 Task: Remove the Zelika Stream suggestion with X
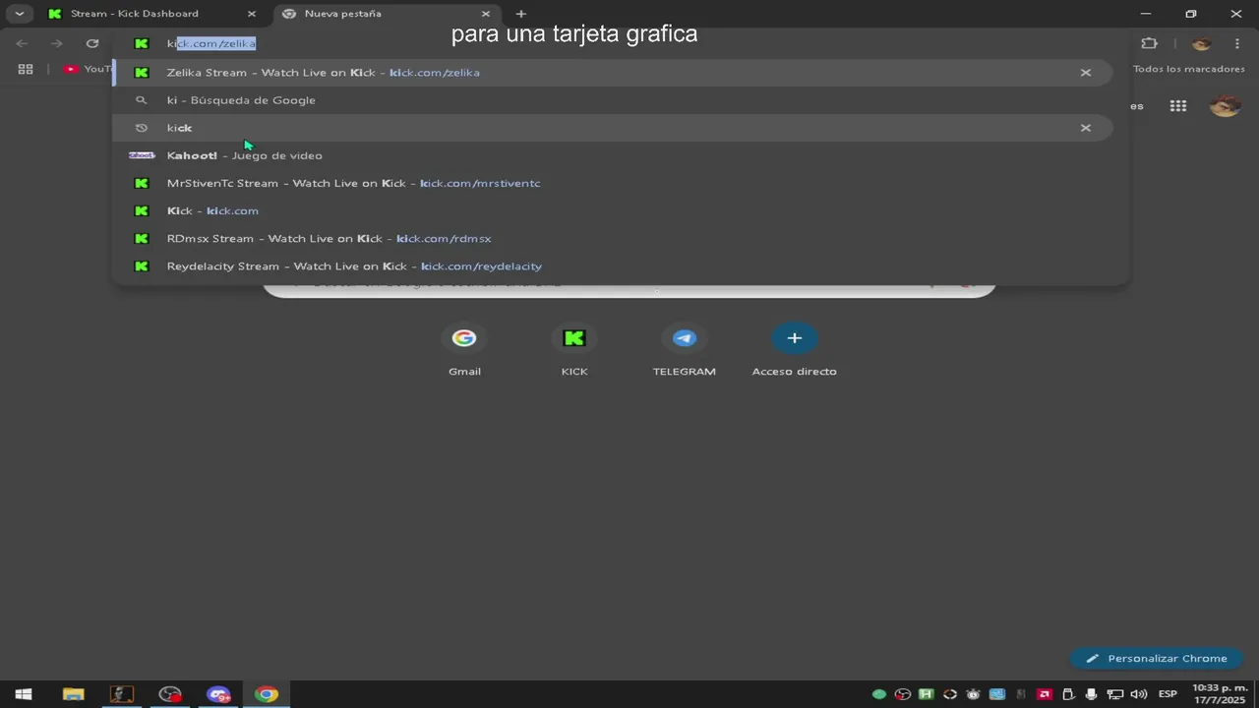click(1086, 73)
